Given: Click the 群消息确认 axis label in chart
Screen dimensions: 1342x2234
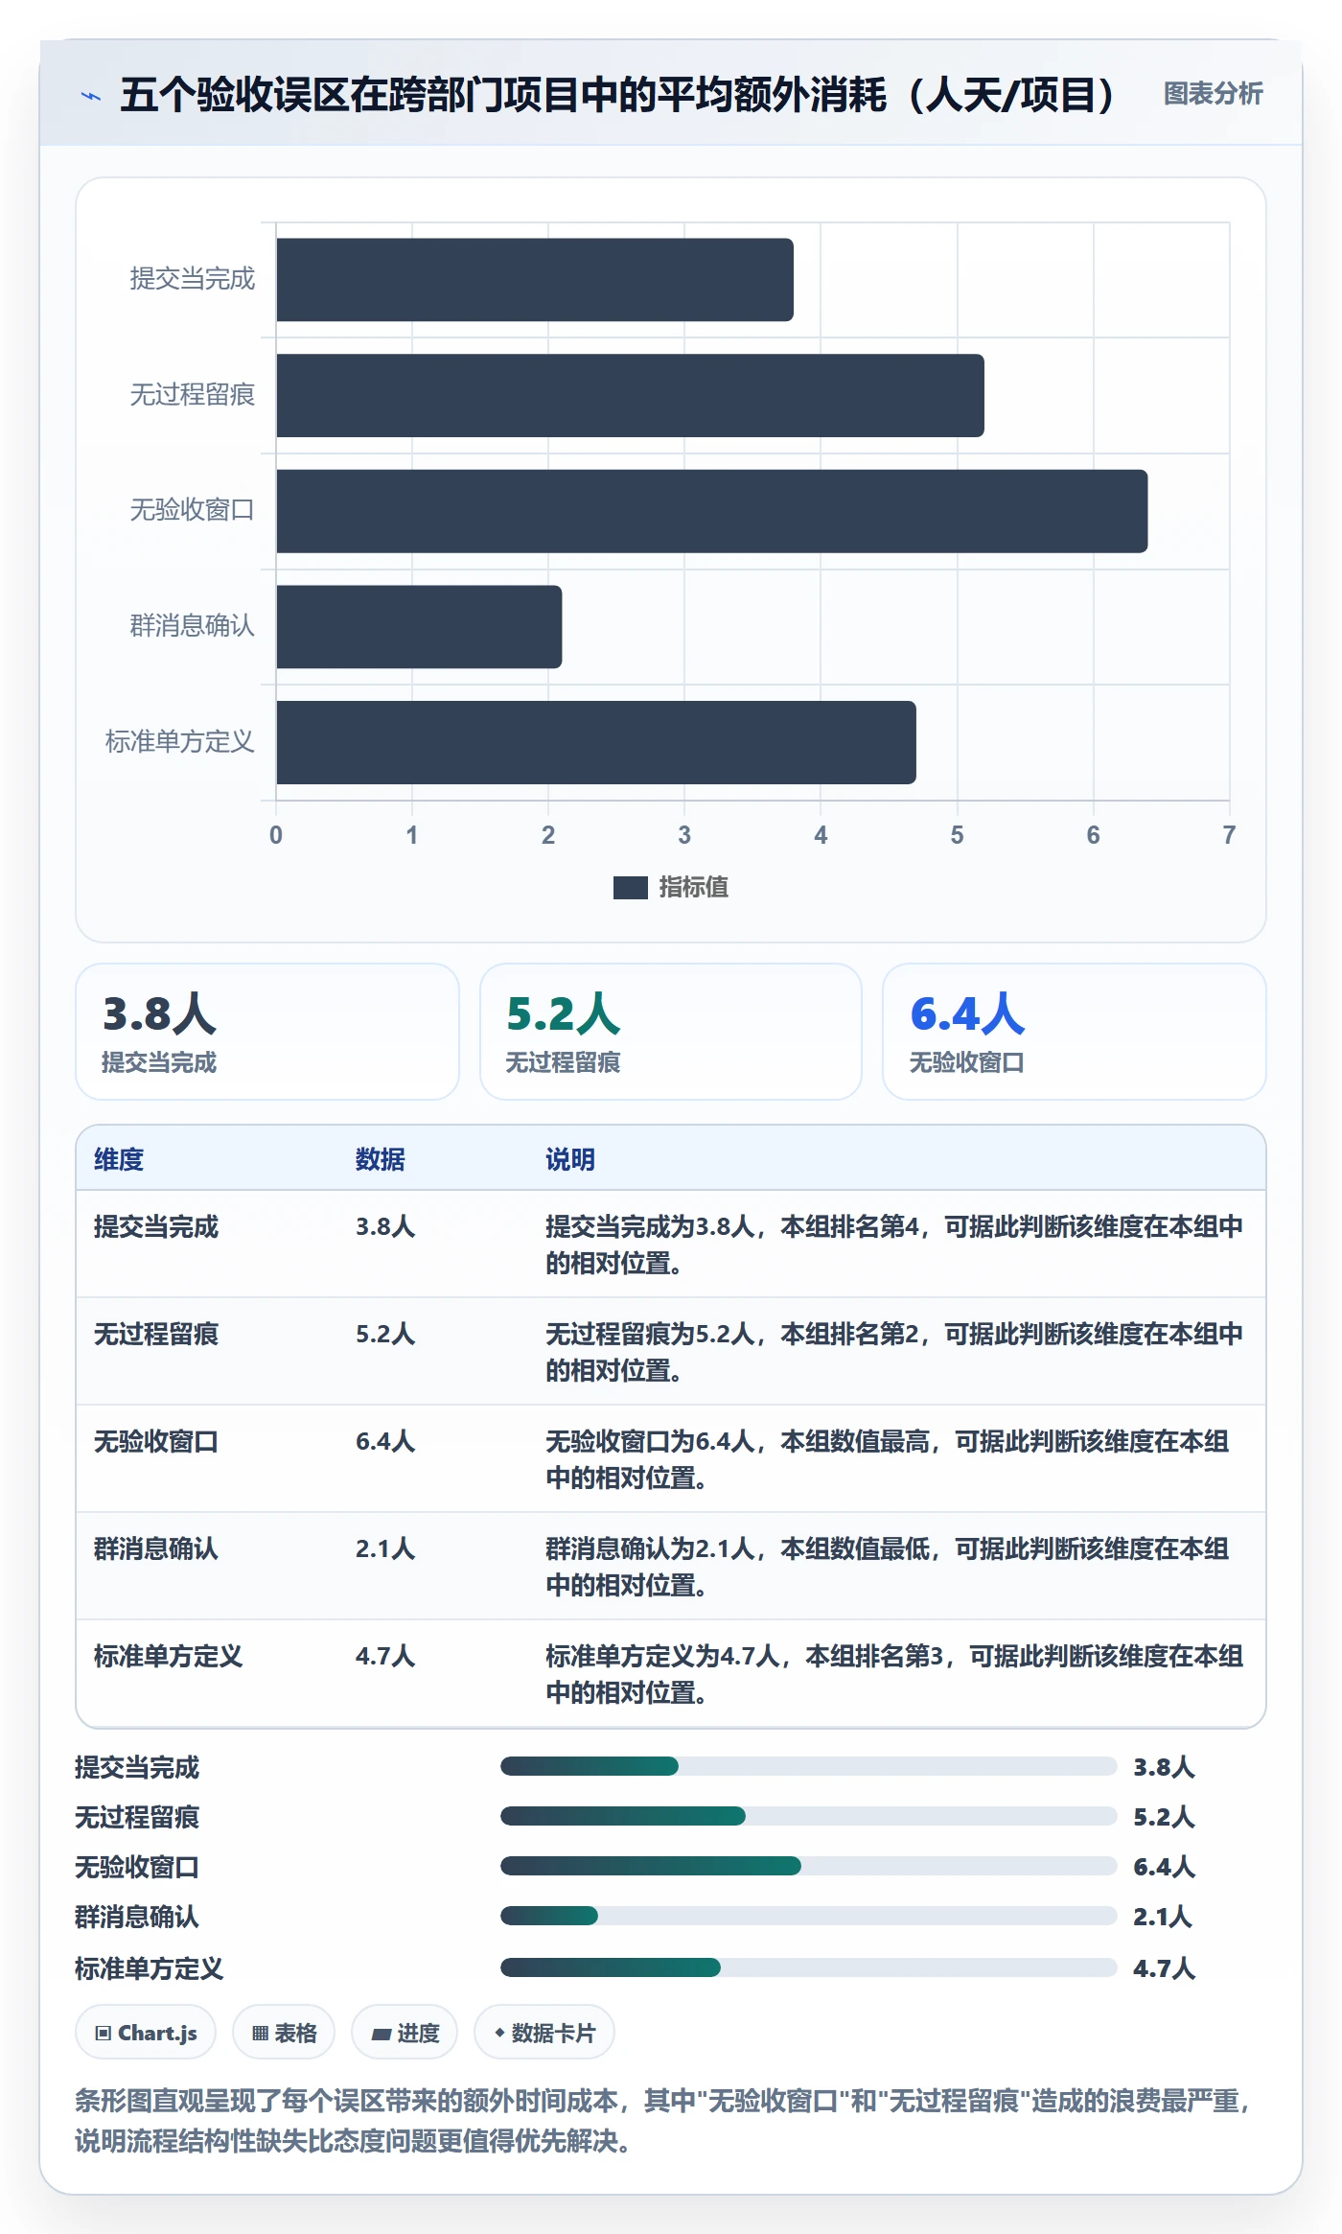Looking at the screenshot, I should point(193,626).
